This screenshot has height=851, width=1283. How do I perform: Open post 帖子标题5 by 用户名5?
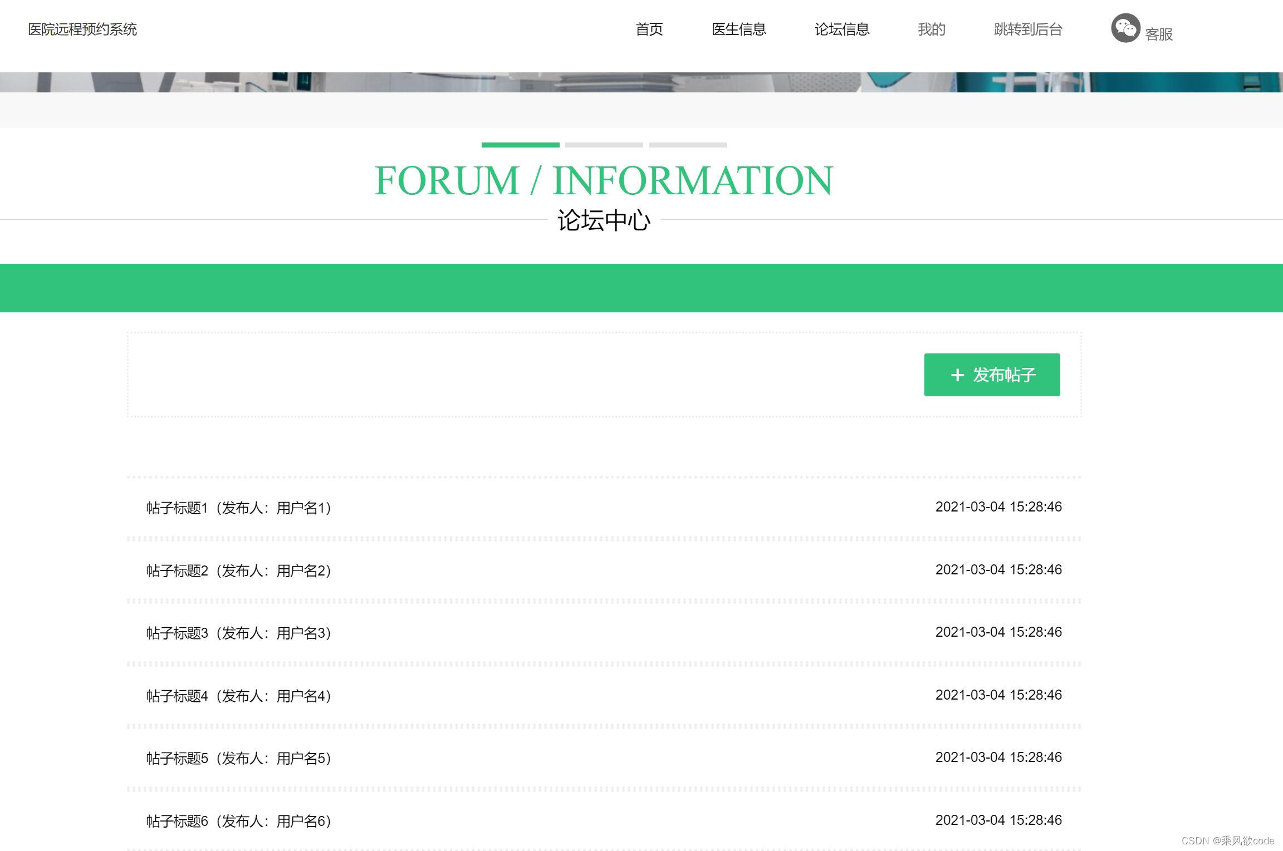pyautogui.click(x=239, y=758)
